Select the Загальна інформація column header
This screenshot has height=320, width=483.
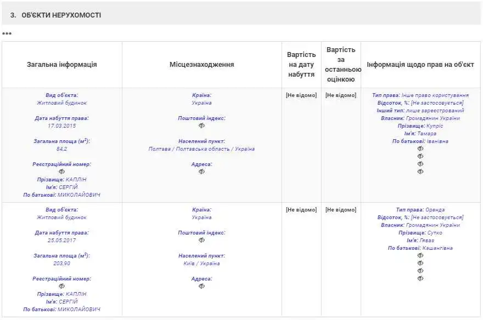[62, 65]
